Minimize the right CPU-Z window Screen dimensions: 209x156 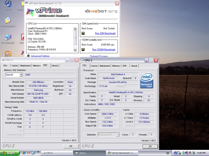[x=146, y=60]
